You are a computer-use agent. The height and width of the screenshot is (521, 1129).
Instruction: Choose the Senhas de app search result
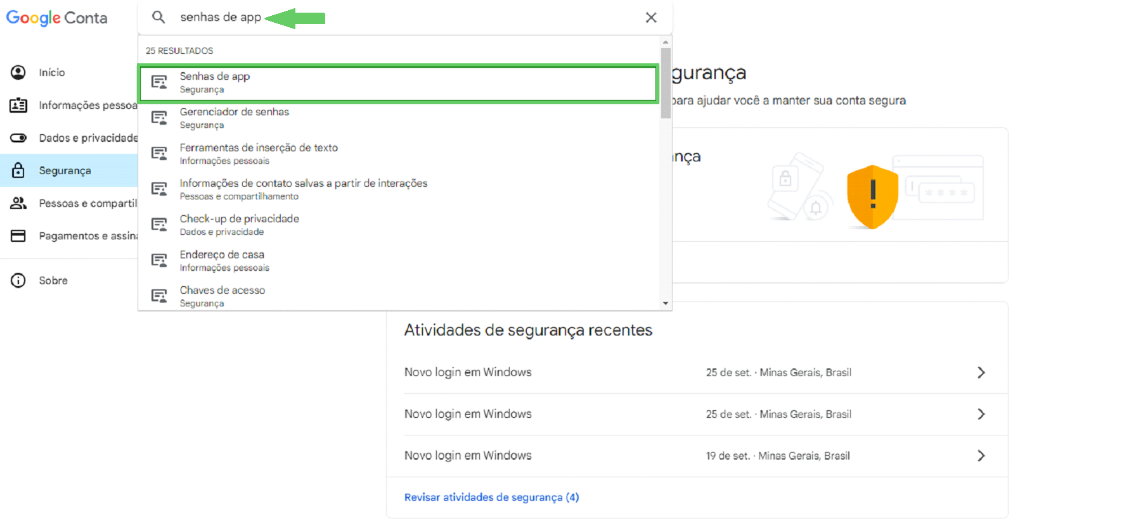tap(398, 82)
